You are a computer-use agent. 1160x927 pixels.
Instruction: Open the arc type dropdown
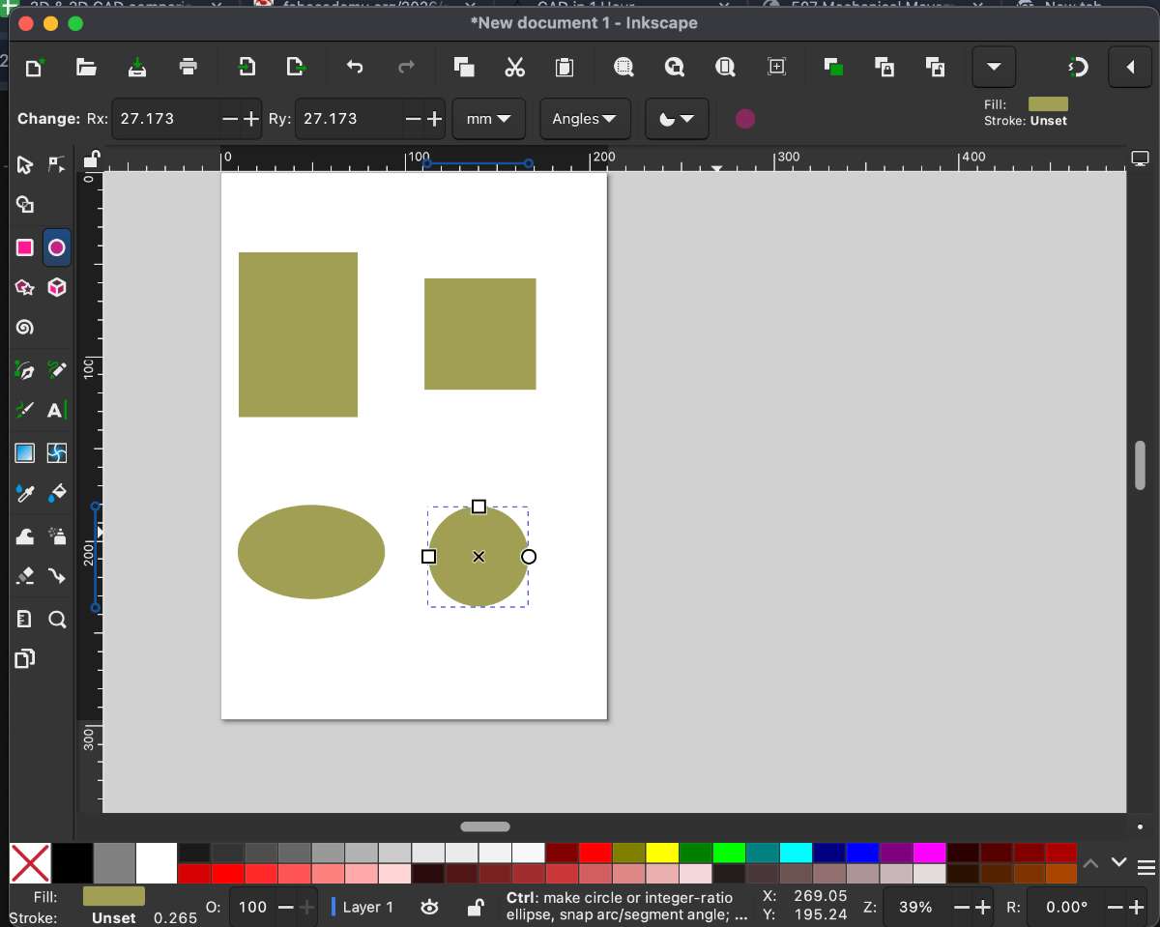(x=677, y=119)
